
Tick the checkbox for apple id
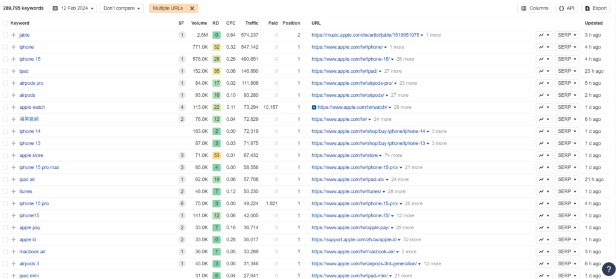(x=5, y=239)
